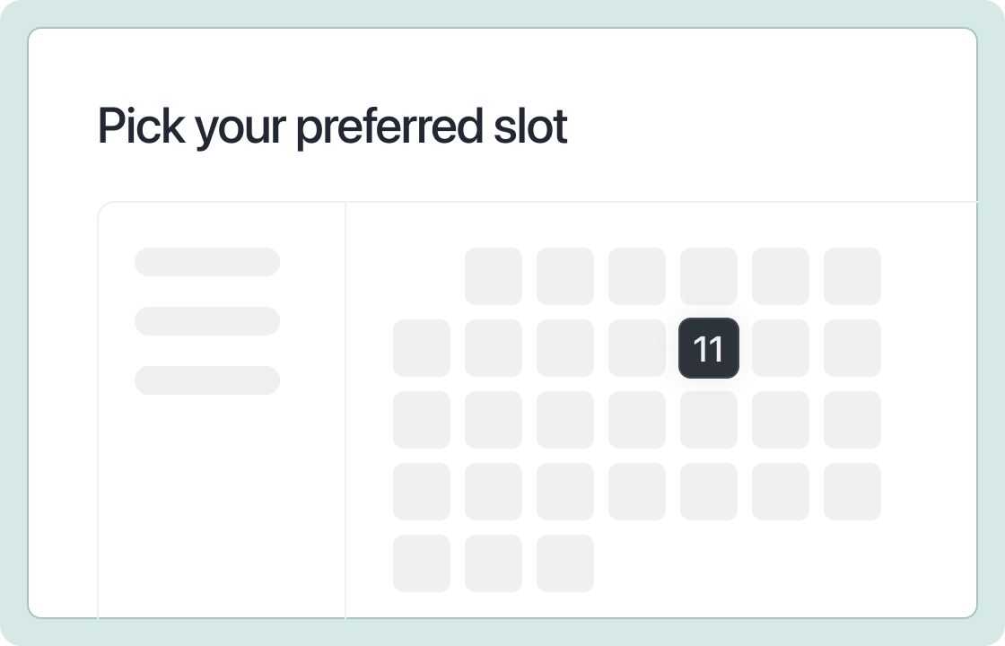Click the "Pick your preferred slot" heading
Image resolution: width=1005 pixels, height=646 pixels.
pyautogui.click(x=333, y=127)
